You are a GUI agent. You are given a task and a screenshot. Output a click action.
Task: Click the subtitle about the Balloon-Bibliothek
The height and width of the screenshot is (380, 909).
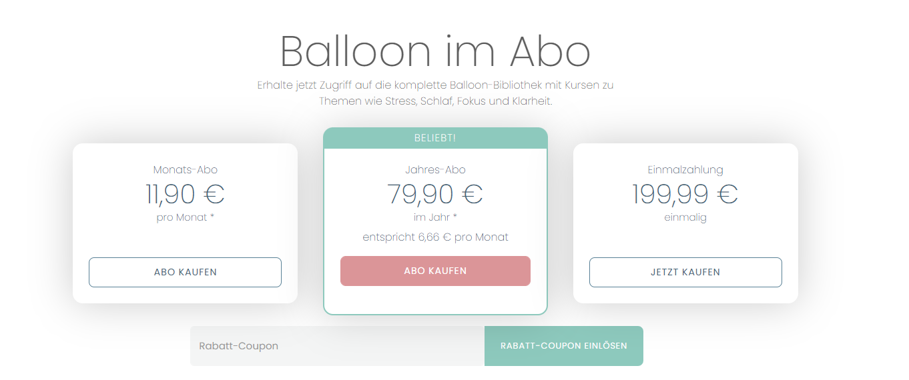coord(435,93)
